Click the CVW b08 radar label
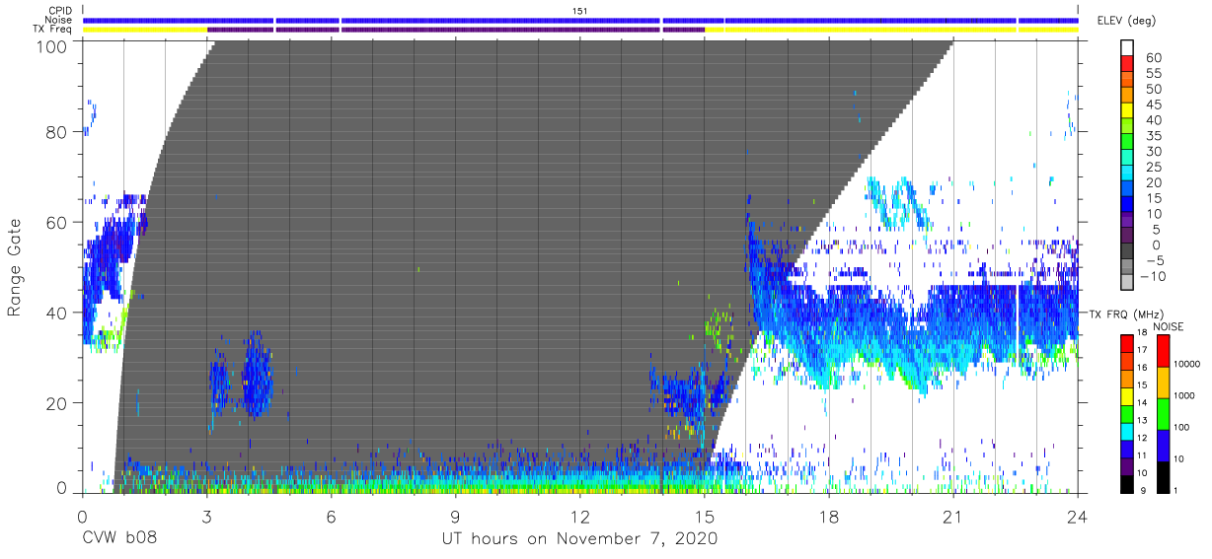This screenshot has height=559, width=1212. coord(119,539)
